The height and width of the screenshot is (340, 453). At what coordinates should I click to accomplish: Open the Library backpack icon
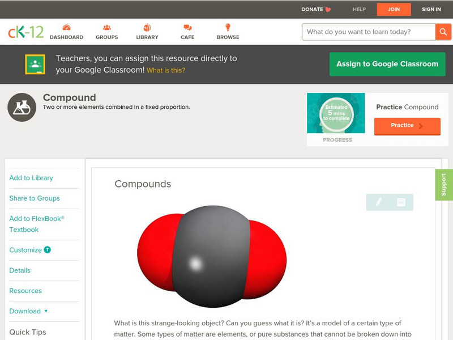pyautogui.click(x=147, y=27)
